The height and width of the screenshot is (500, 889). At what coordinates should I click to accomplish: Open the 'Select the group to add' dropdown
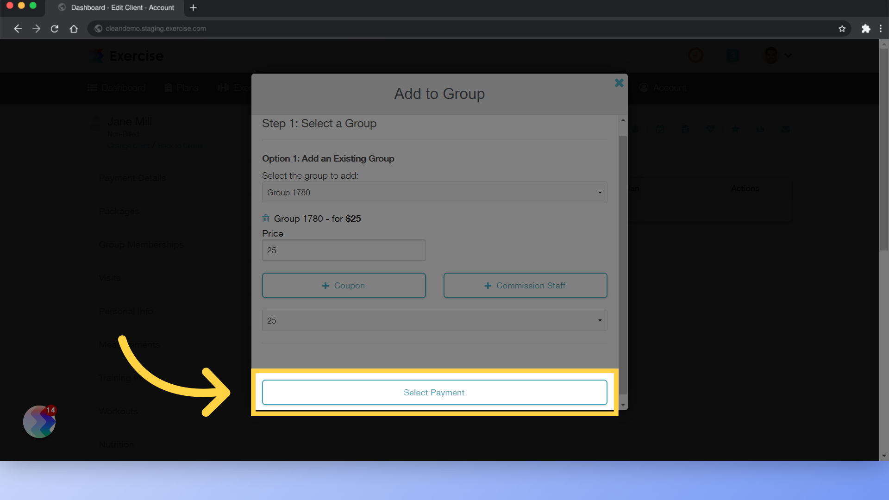click(x=434, y=193)
